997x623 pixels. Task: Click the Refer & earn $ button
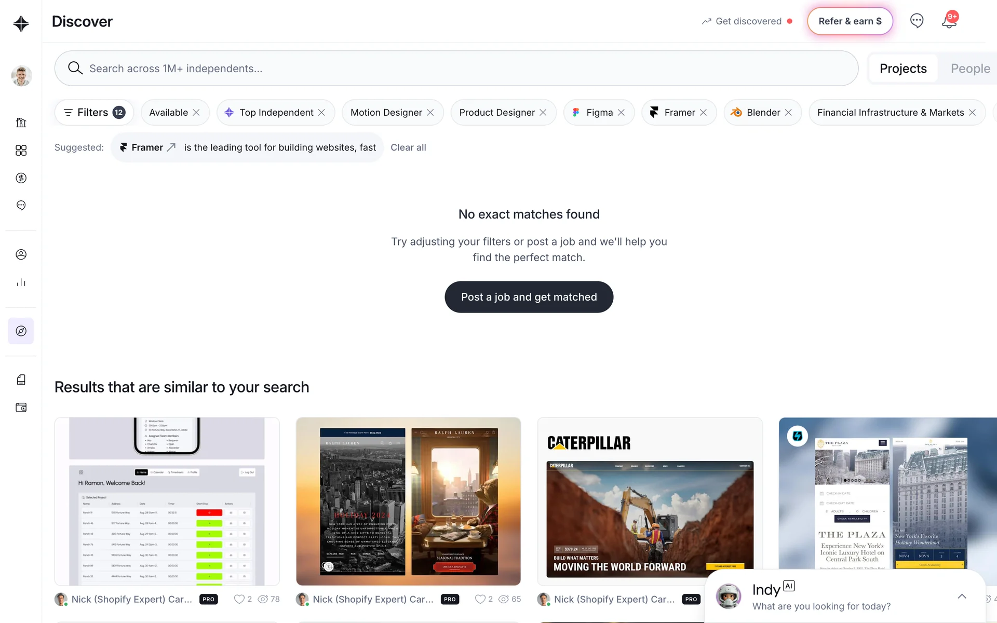(x=850, y=21)
